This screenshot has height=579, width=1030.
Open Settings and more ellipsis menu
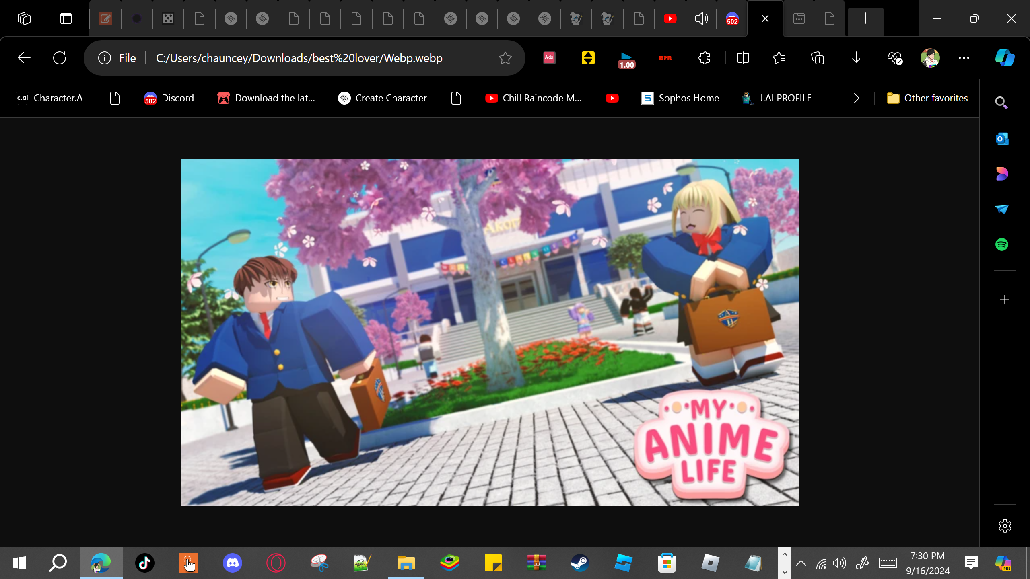964,58
